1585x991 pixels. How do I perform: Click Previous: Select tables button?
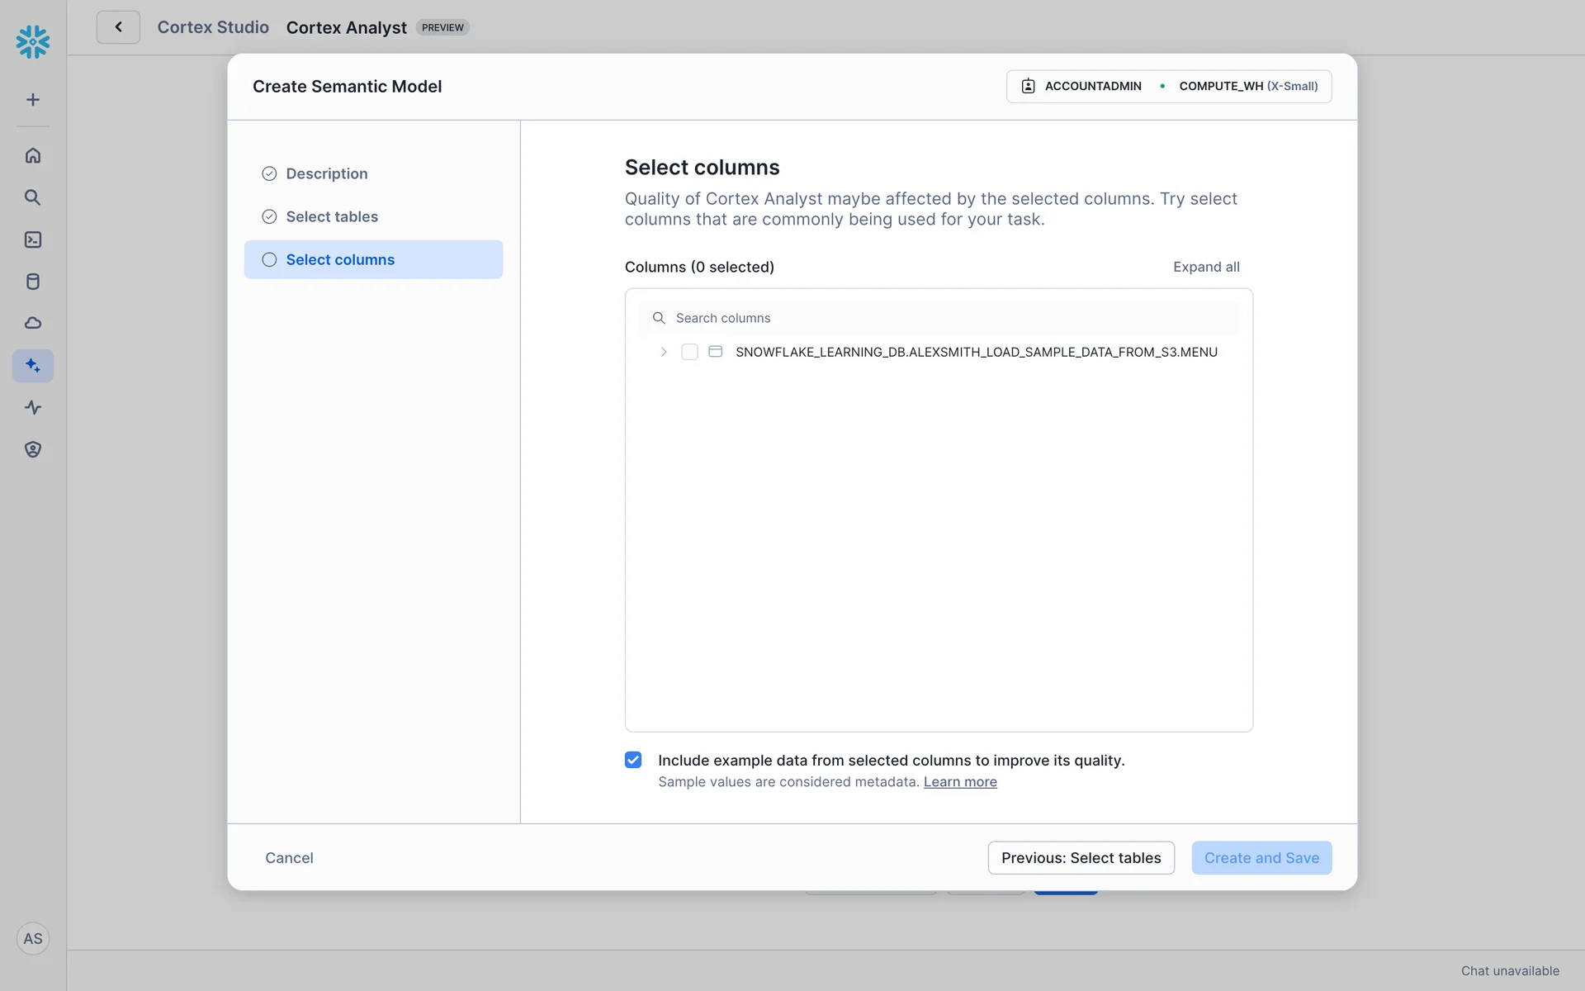tap(1081, 857)
